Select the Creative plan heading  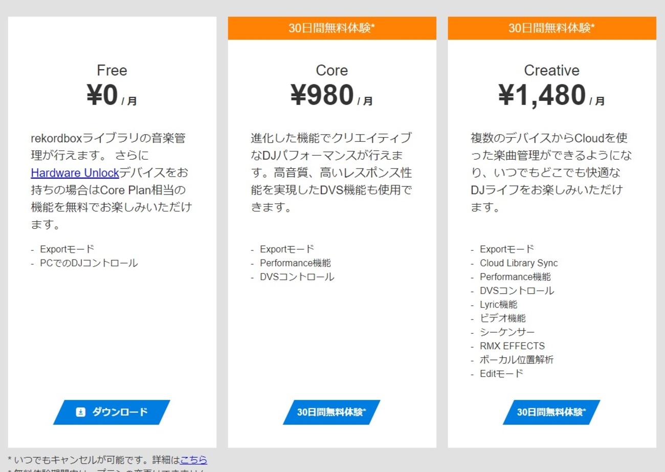point(552,70)
